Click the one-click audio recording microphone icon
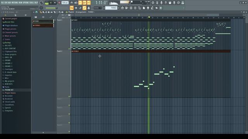248x139 pixels. pyautogui.click(x=161, y=3)
